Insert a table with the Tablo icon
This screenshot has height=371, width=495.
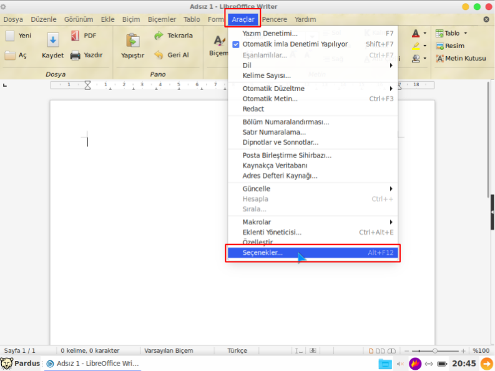[x=439, y=33]
